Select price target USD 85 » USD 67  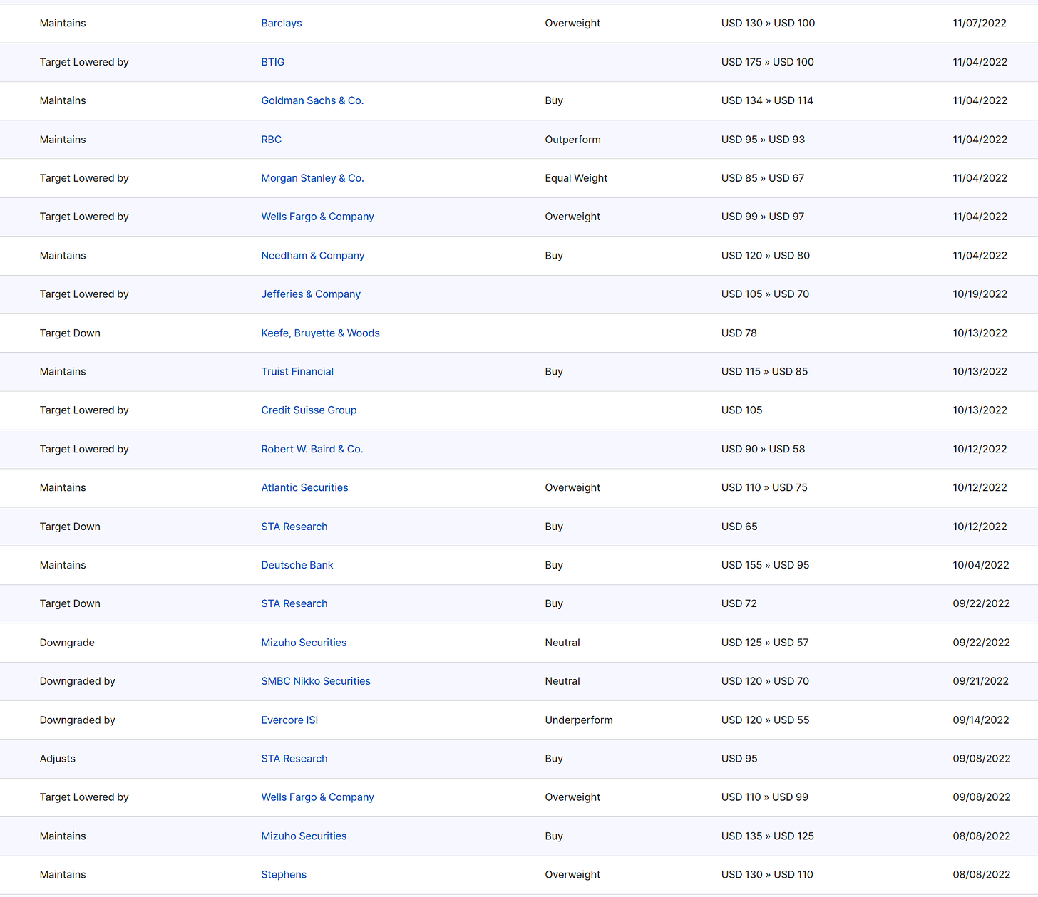(x=763, y=178)
